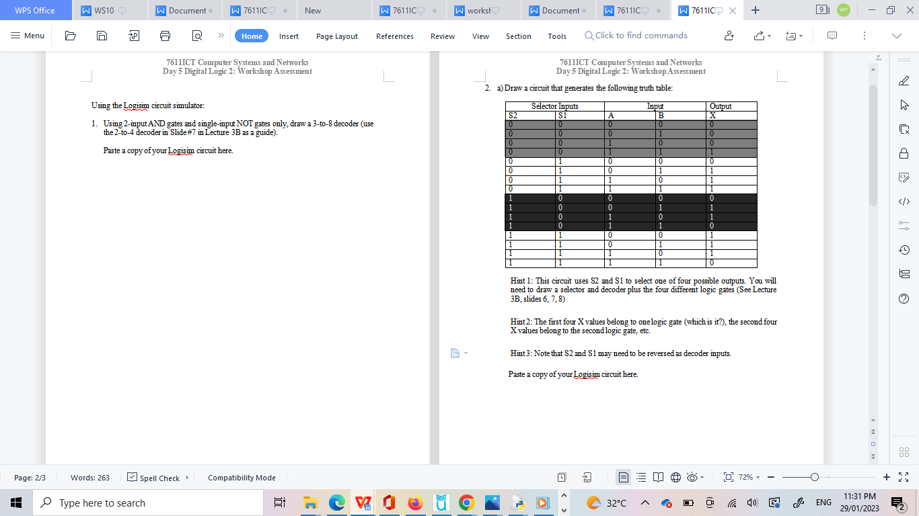Click the add-collaborator person icon
Image resolution: width=919 pixels, height=516 pixels.
pos(729,36)
